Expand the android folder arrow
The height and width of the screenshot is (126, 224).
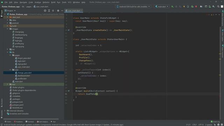pyautogui.click(x=7, y=23)
